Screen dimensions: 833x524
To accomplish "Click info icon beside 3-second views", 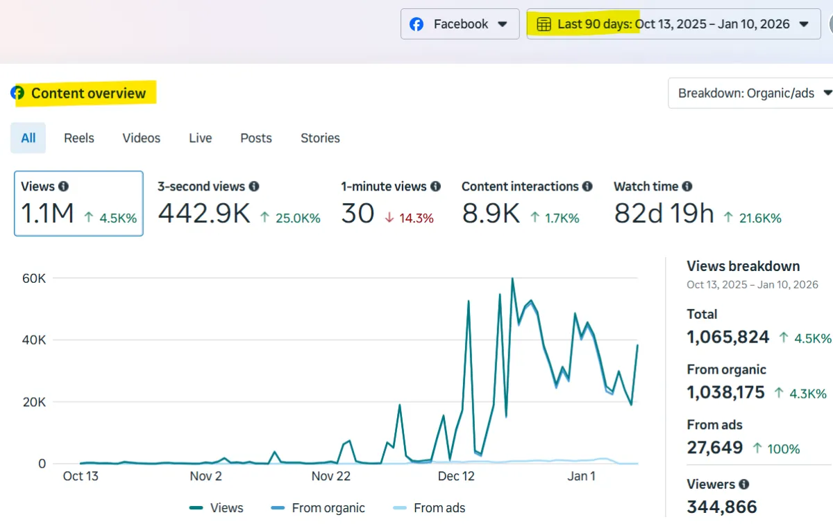I will (x=254, y=186).
